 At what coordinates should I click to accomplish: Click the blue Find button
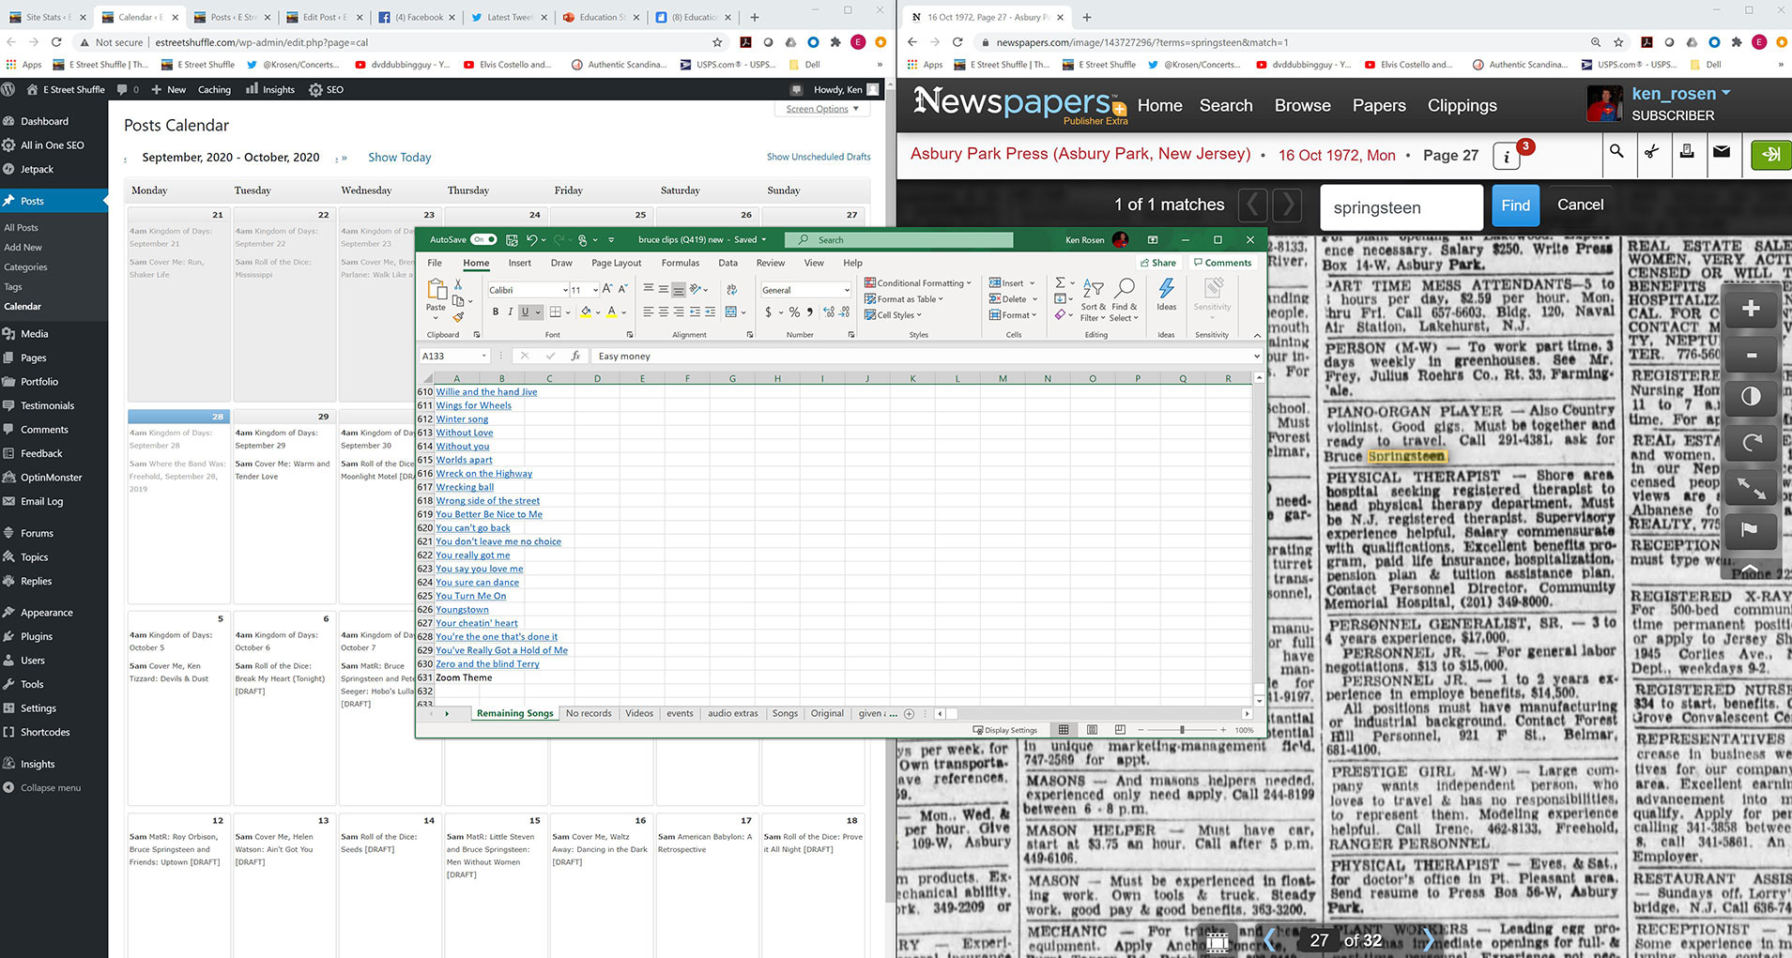1515,205
